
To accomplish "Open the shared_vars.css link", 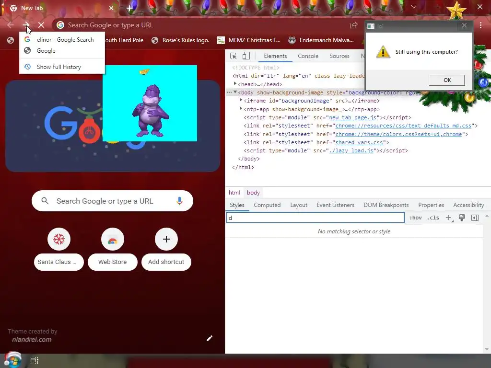I will (359, 142).
